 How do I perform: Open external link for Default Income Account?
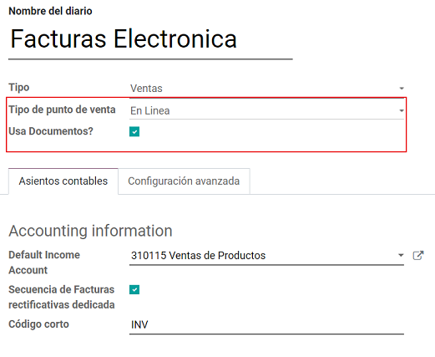pyautogui.click(x=418, y=255)
